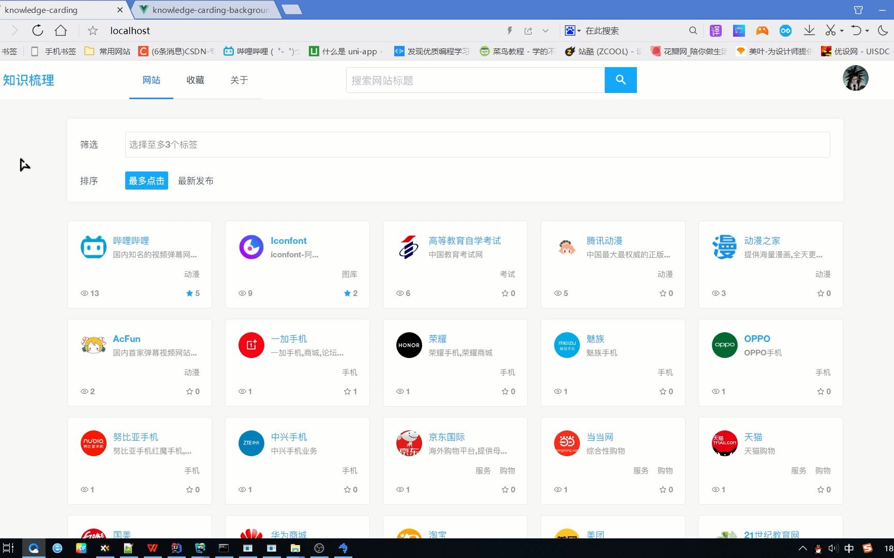Screen dimensions: 894x558
Task: Expand the address bar dropdown chevron
Action: coord(545,31)
